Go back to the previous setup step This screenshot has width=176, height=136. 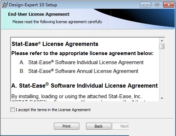point(99,126)
